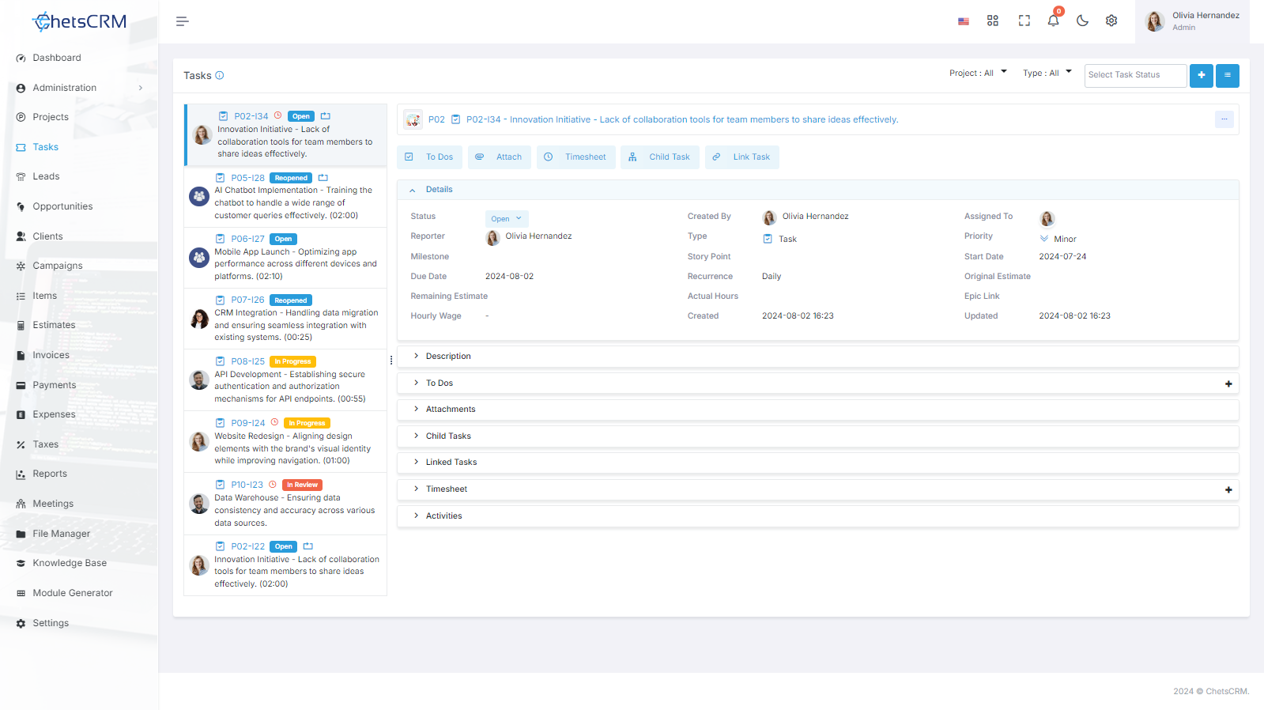This screenshot has width=1264, height=710.
Task: Select task P06-I27 in list
Action: click(x=285, y=258)
